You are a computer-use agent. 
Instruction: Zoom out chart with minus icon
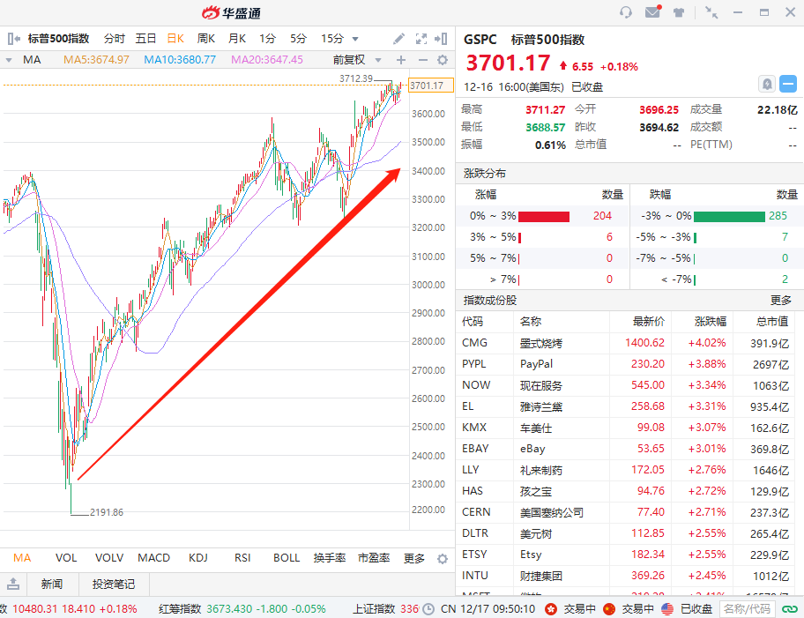tap(422, 60)
